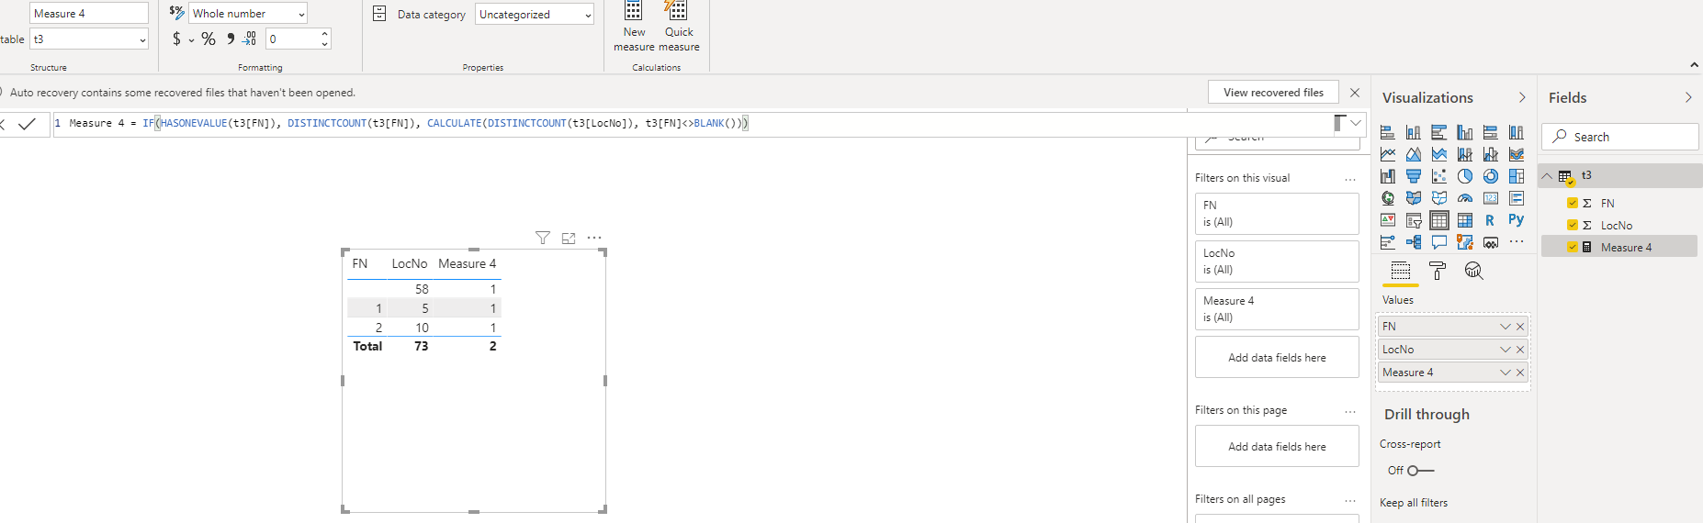
Task: Select the decomposition tree visual
Action: click(1414, 242)
